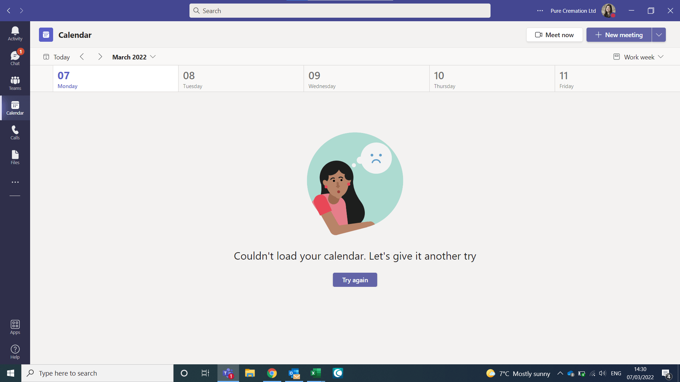Image resolution: width=680 pixels, height=382 pixels.
Task: Open the Work week view dropdown
Action: [639, 57]
